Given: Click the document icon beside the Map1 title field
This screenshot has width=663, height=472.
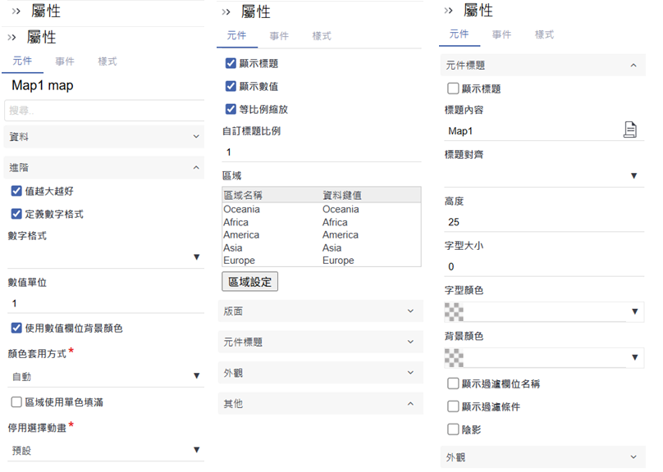Looking at the screenshot, I should click(x=629, y=129).
